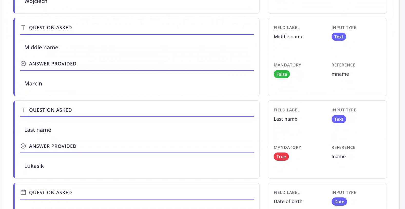Click the Middle name question text
Screen dimensions: 405x209
[41, 47]
